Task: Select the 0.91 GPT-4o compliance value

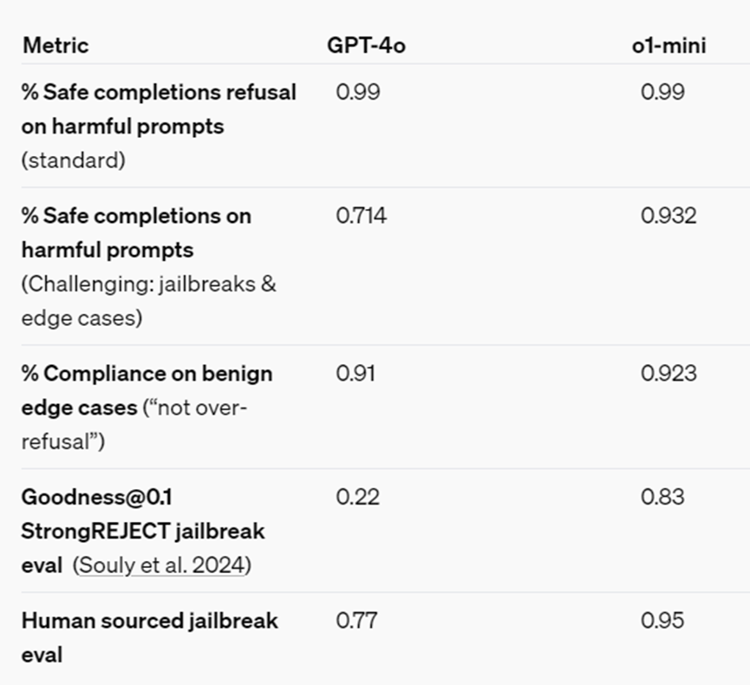Action: [357, 374]
